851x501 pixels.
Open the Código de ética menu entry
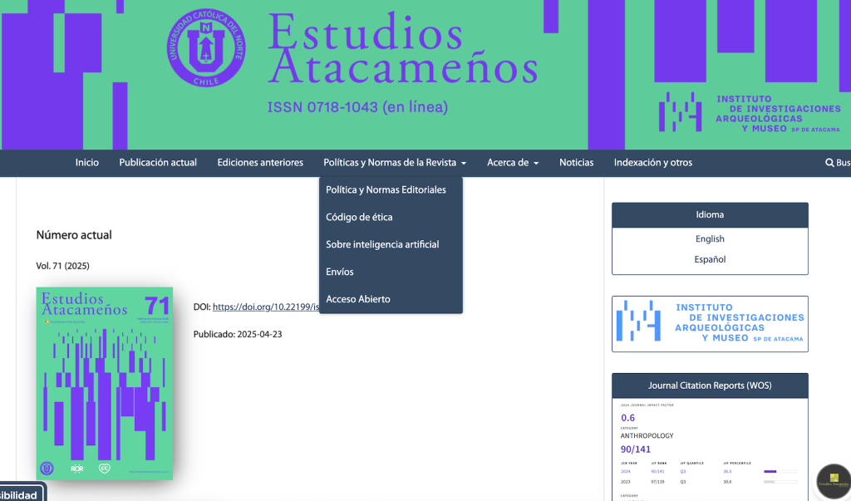(359, 217)
